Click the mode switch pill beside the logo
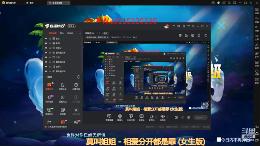The image size is (260, 146). point(71,26)
